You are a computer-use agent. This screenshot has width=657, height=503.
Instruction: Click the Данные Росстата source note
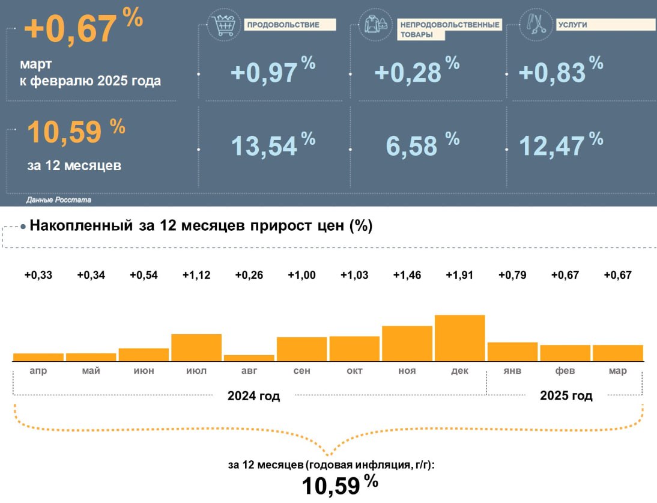[59, 200]
